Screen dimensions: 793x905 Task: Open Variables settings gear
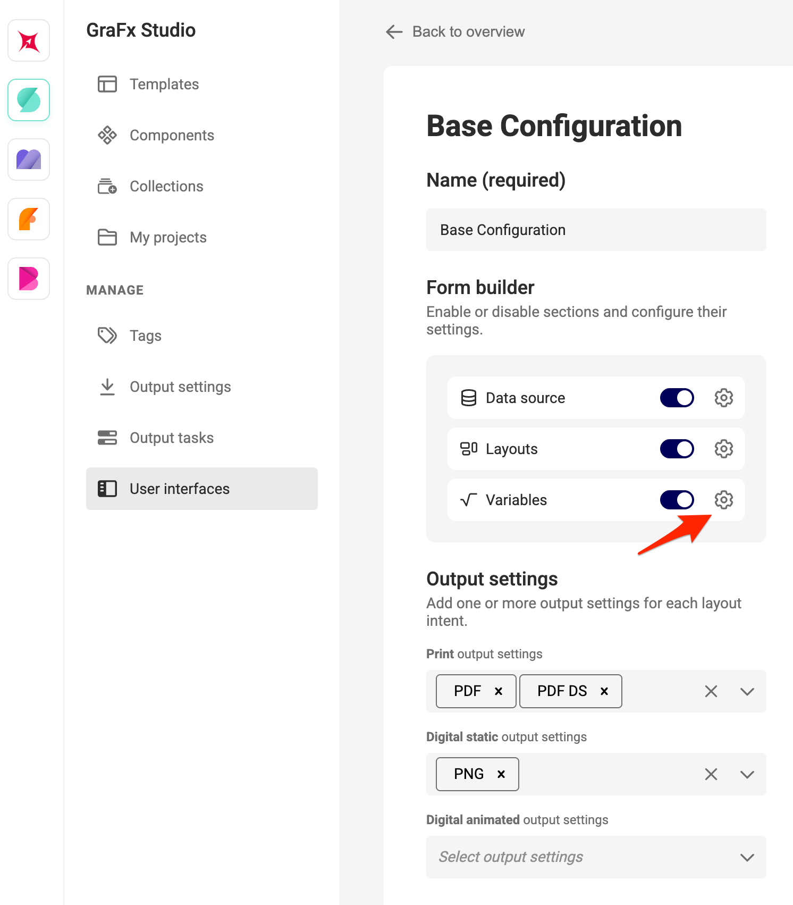pos(724,500)
